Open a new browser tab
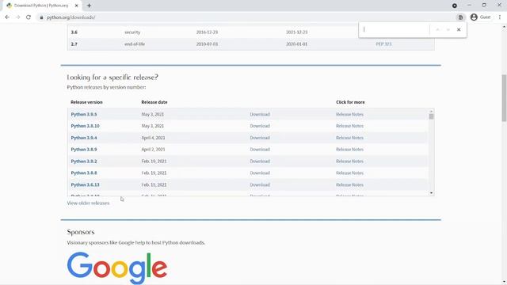 pyautogui.click(x=89, y=6)
